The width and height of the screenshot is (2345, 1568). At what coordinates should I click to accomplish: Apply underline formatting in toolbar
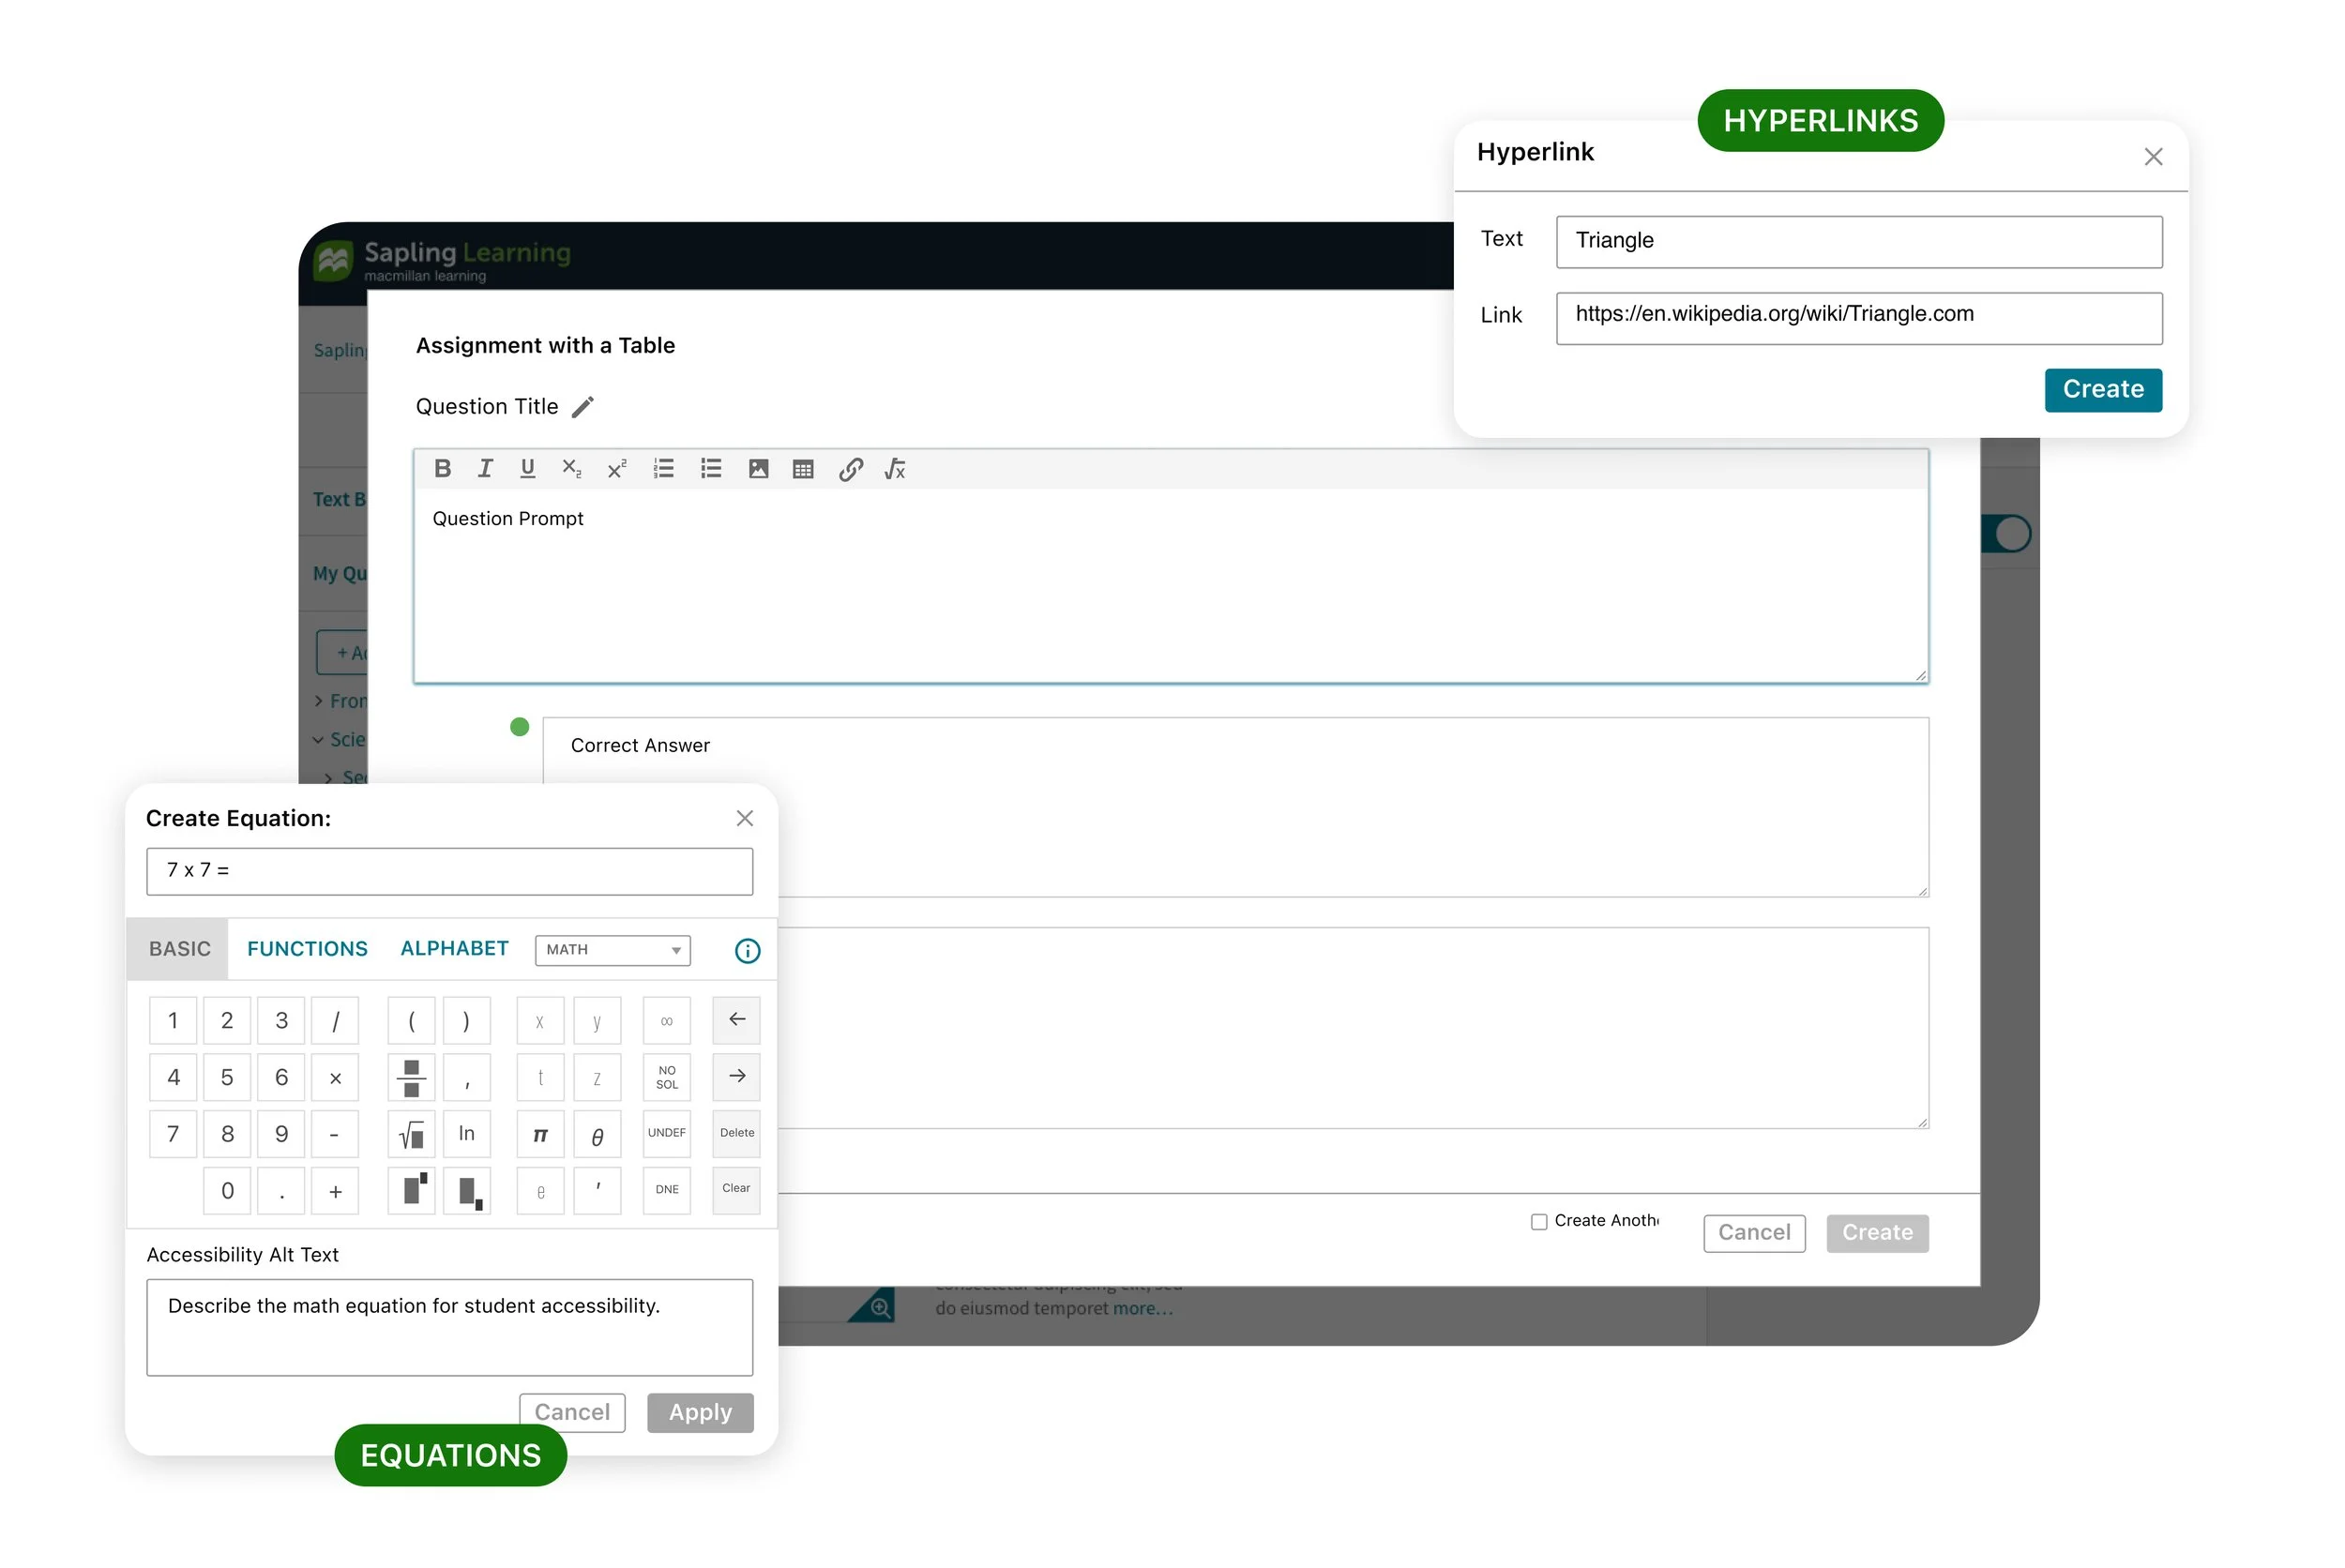point(528,469)
